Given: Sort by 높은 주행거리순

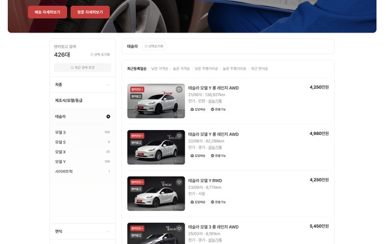Looking at the screenshot, I should tap(235, 69).
